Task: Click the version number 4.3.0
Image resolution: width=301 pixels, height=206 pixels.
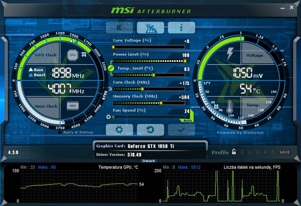Action: 13,152
